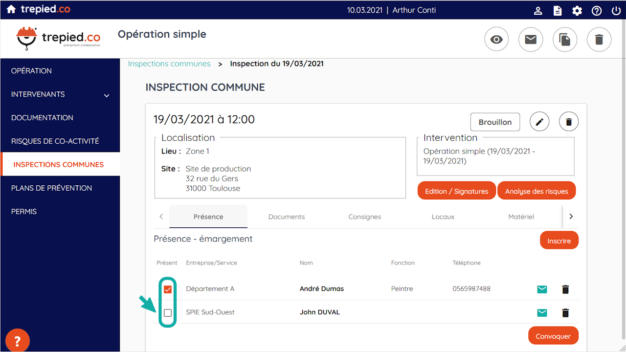Click the Inscrire button
This screenshot has width=626, height=352.
click(559, 241)
